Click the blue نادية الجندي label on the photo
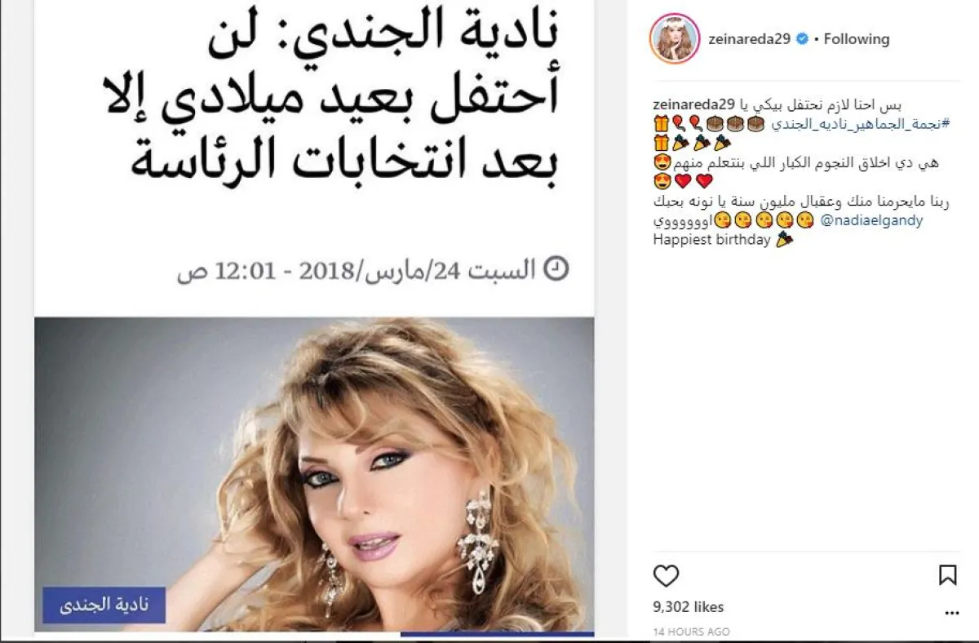 (x=104, y=605)
